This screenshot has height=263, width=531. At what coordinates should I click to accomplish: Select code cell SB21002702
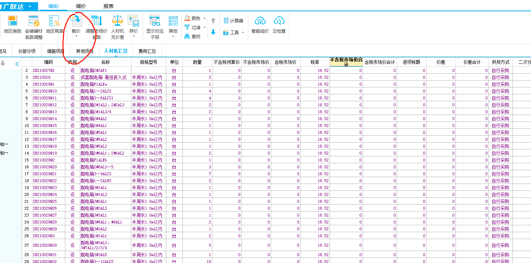click(49, 70)
